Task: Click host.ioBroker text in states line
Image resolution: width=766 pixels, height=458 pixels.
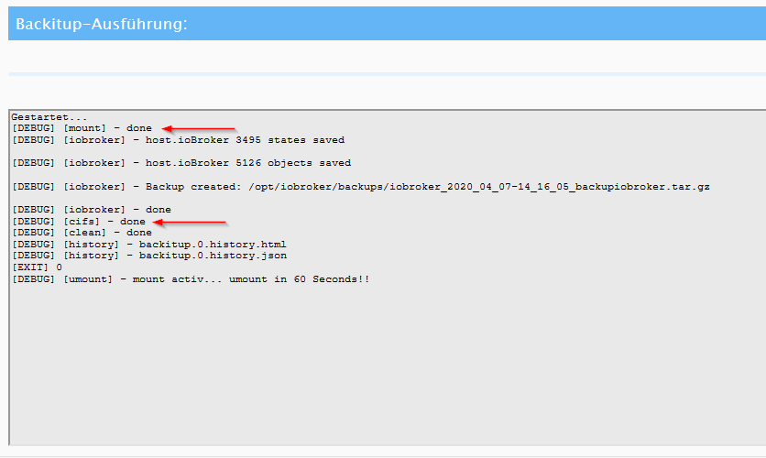Action: (x=187, y=140)
